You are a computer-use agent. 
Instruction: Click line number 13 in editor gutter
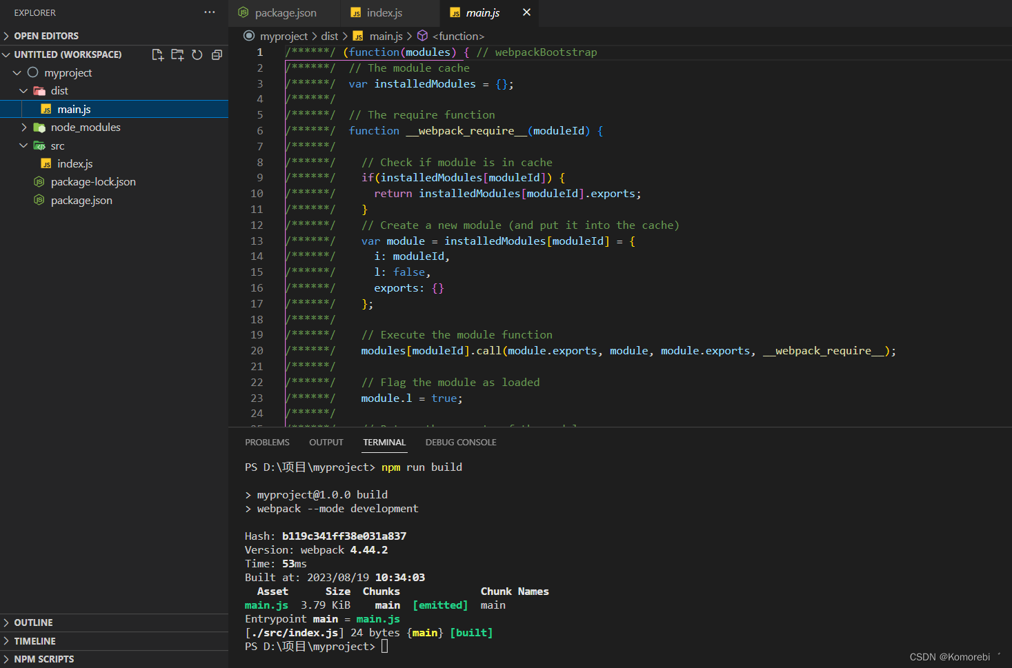(x=257, y=241)
